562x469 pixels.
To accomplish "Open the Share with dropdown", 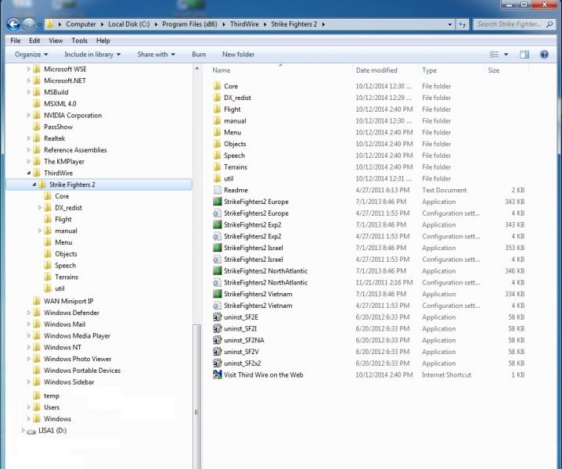I will (157, 55).
